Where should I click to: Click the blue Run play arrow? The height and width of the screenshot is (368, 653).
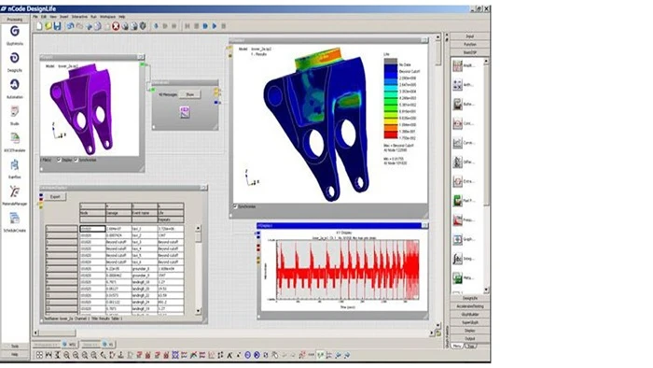[215, 26]
